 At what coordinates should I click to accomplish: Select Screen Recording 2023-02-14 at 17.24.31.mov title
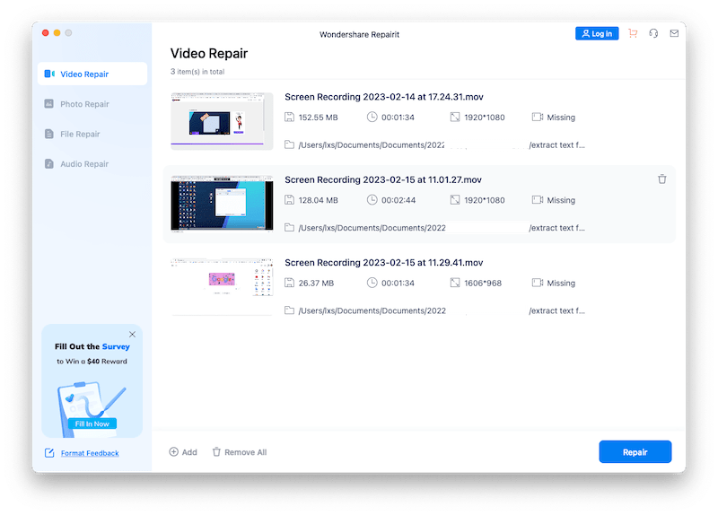(384, 97)
